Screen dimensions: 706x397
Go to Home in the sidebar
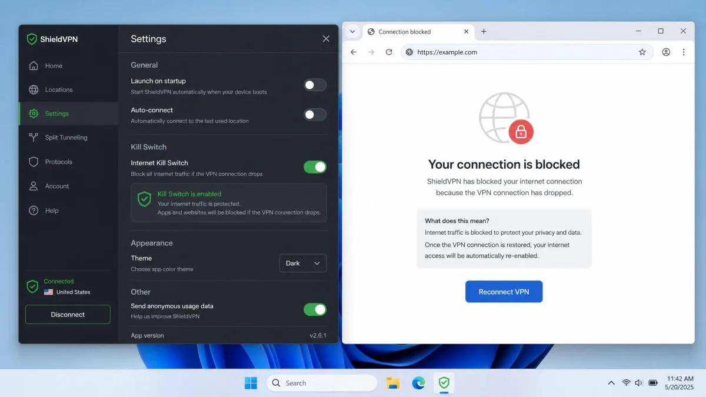[68, 66]
